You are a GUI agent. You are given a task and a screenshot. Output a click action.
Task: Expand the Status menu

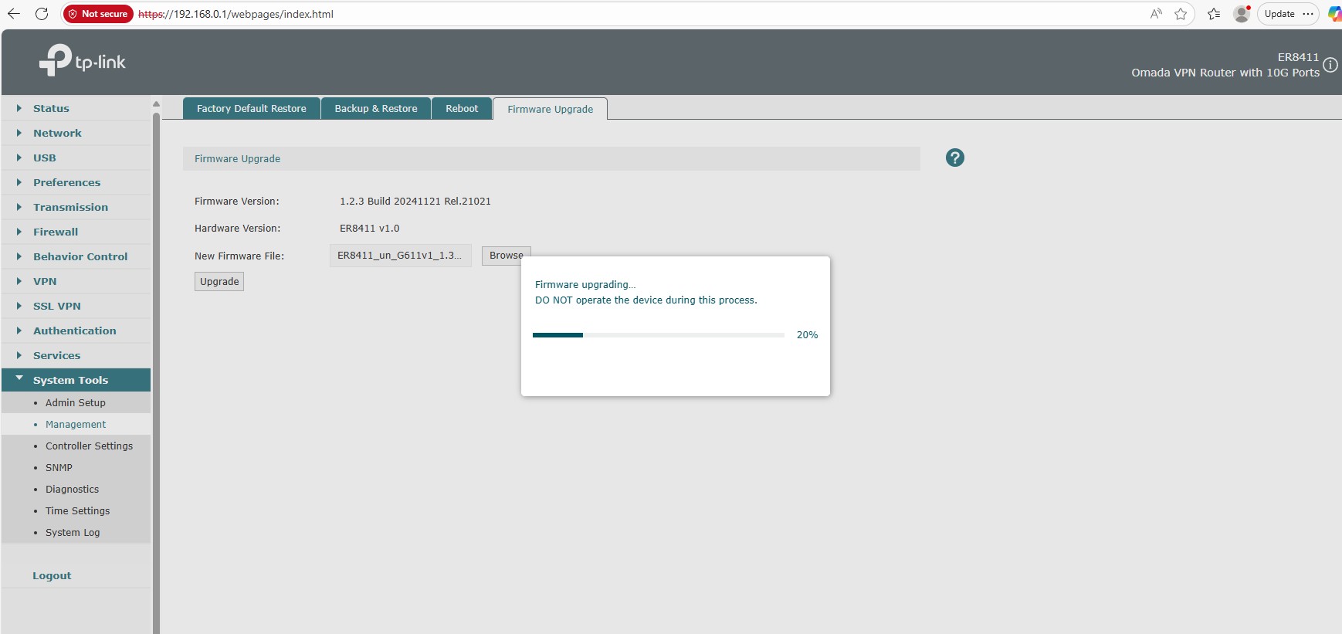click(76, 108)
